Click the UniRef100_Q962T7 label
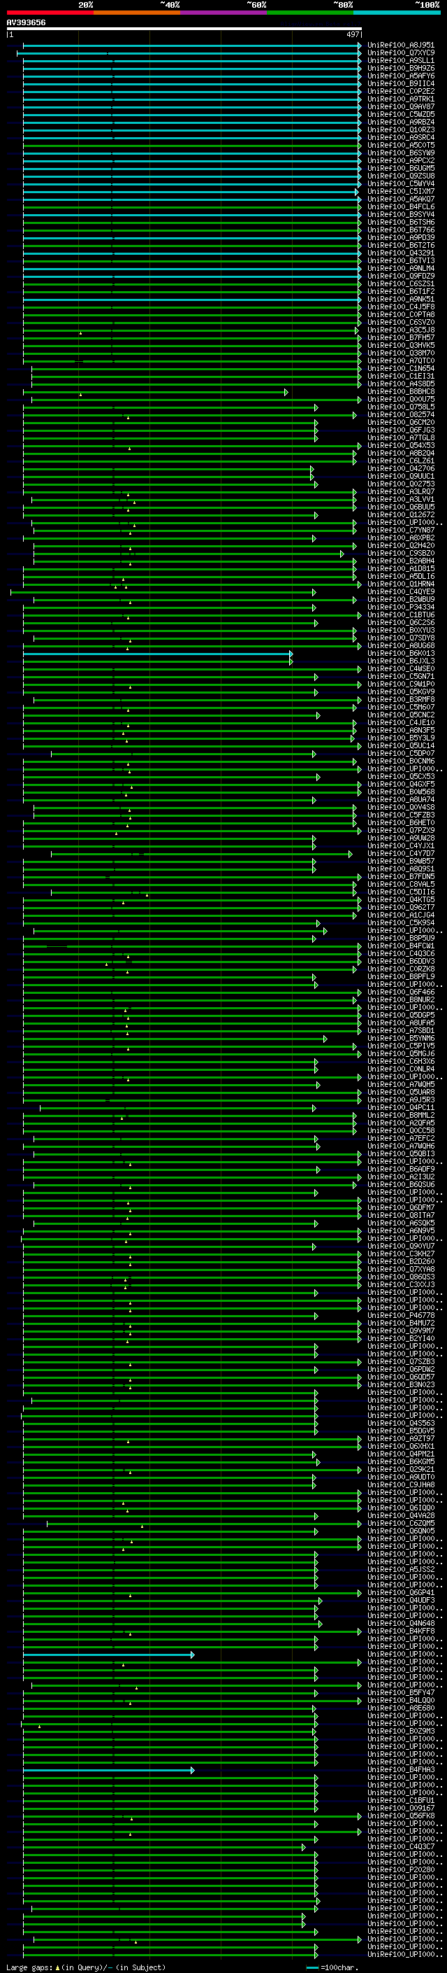The height and width of the screenshot is (1973, 447). pos(400,908)
